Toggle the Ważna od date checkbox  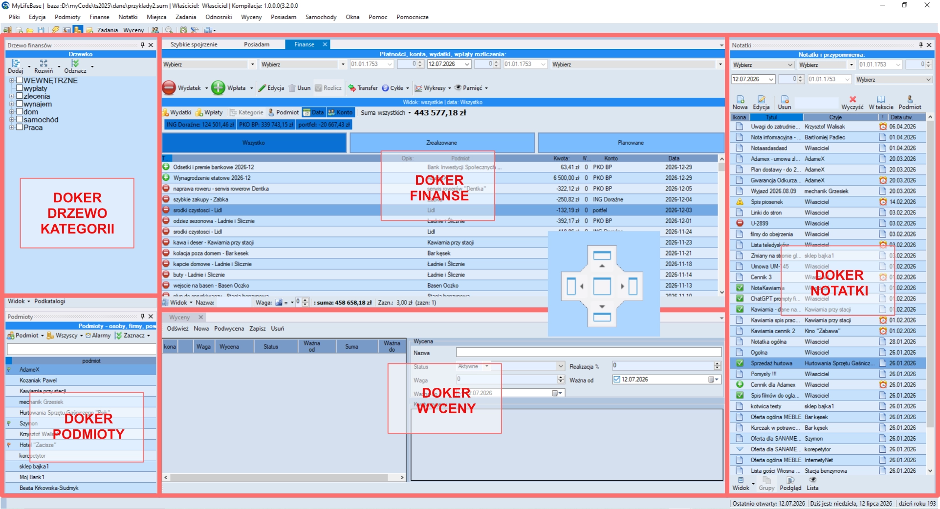(x=617, y=379)
